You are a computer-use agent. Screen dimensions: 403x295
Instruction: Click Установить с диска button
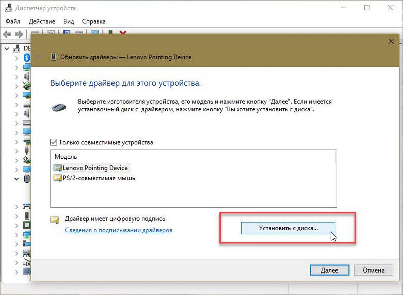coord(288,228)
